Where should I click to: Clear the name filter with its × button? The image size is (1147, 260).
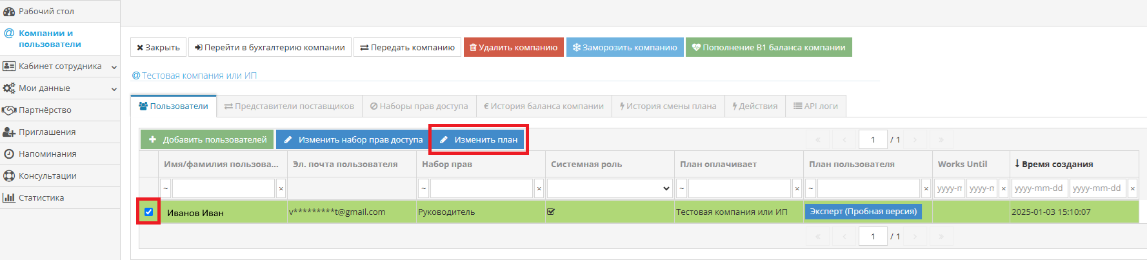pyautogui.click(x=281, y=188)
